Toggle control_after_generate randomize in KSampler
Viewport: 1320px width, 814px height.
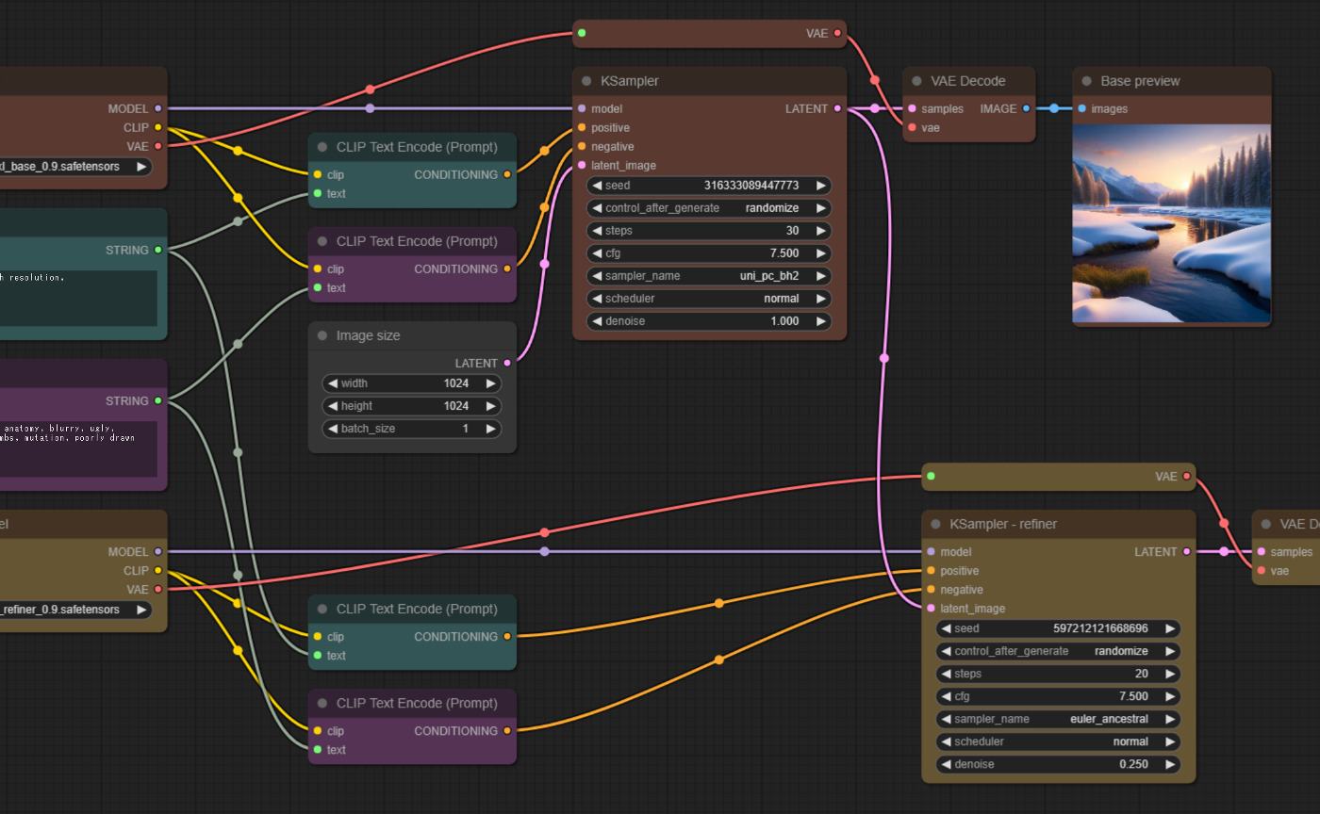(709, 208)
